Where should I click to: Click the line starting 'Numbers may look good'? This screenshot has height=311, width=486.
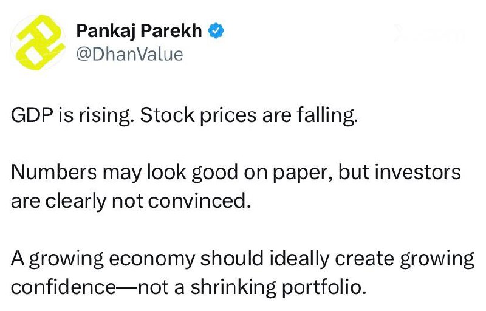pyautogui.click(x=236, y=173)
